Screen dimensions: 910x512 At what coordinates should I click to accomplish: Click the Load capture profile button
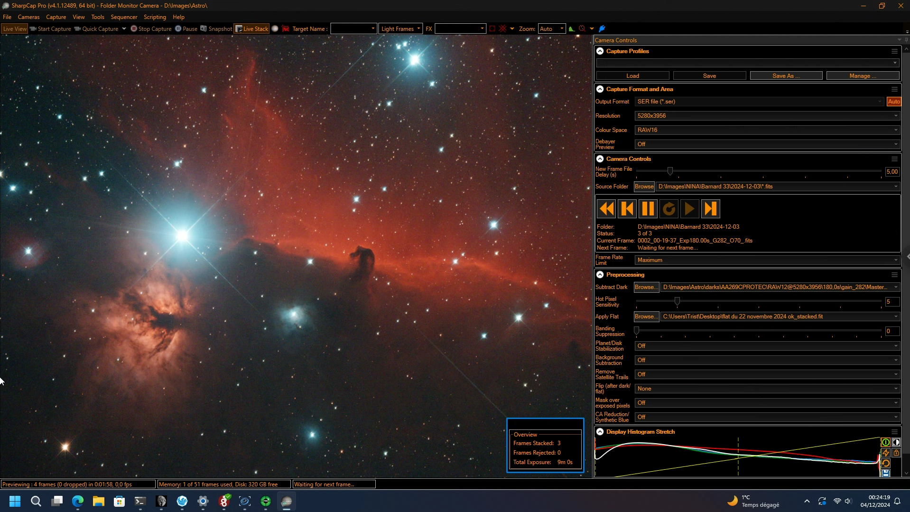(x=632, y=76)
